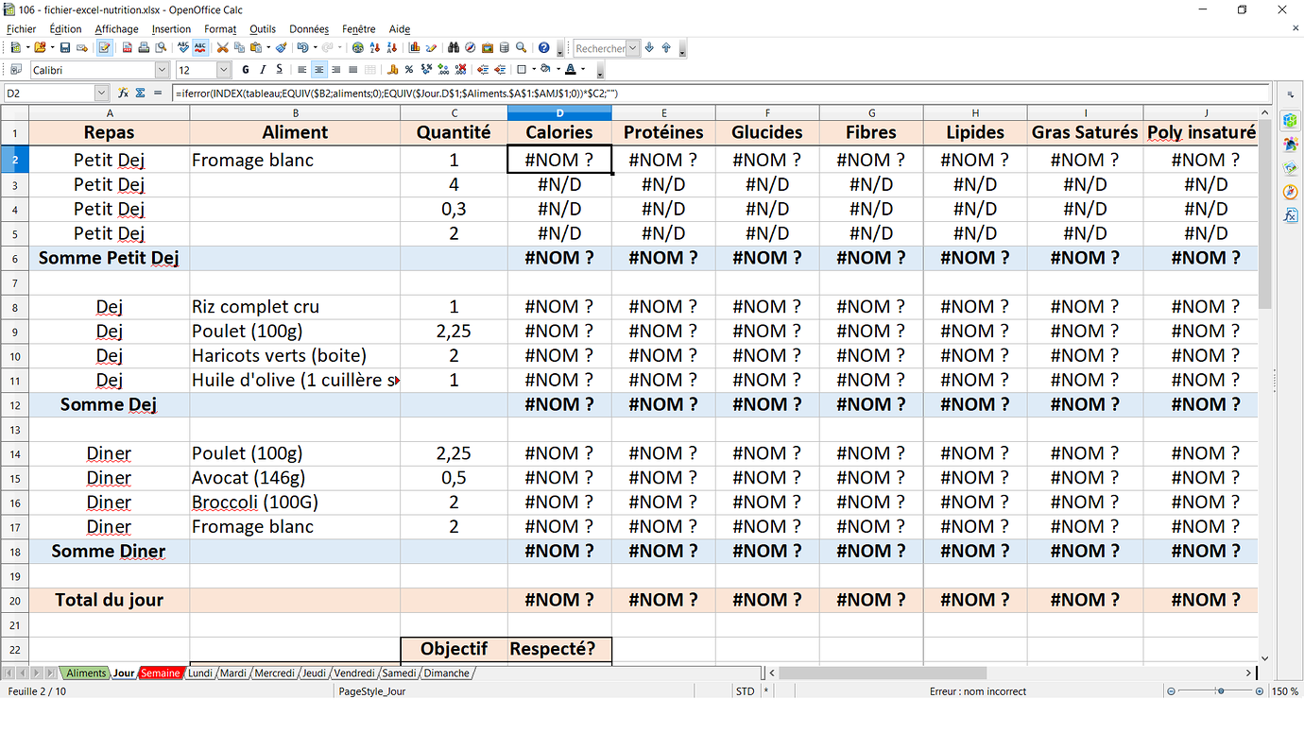Select the Gallery icon in the sidebar
Viewport: 1304px width, 733px height.
(x=1289, y=166)
